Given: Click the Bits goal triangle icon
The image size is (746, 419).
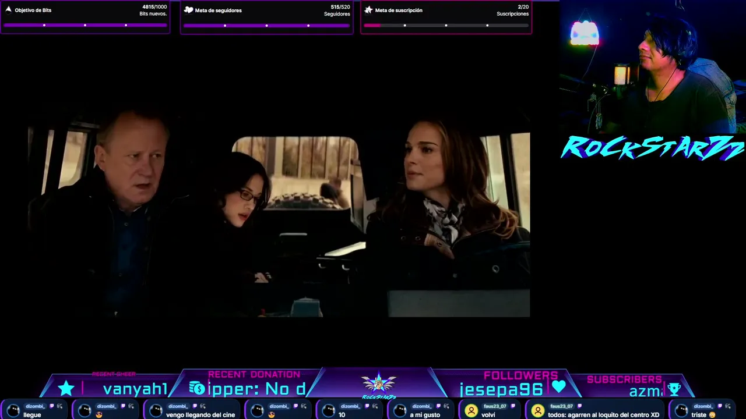Looking at the screenshot, I should [x=8, y=9].
